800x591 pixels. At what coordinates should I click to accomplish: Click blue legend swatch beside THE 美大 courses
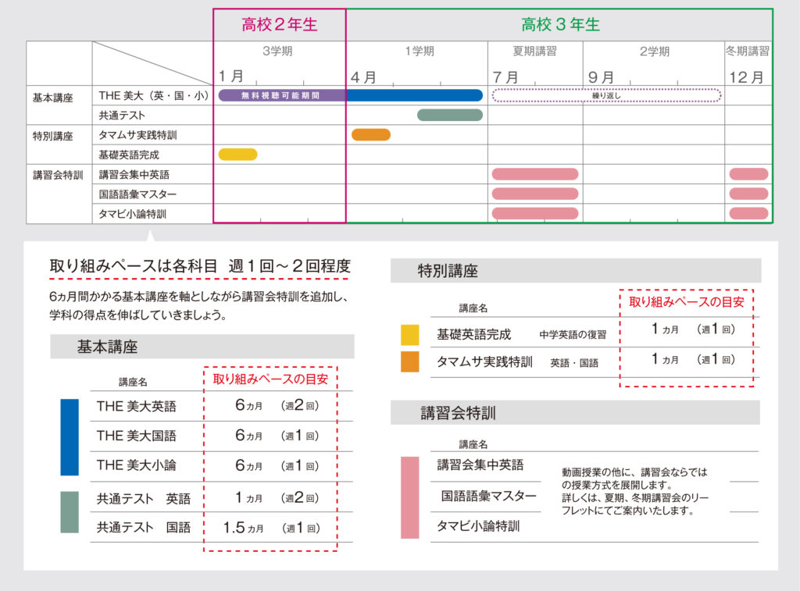(x=70, y=437)
